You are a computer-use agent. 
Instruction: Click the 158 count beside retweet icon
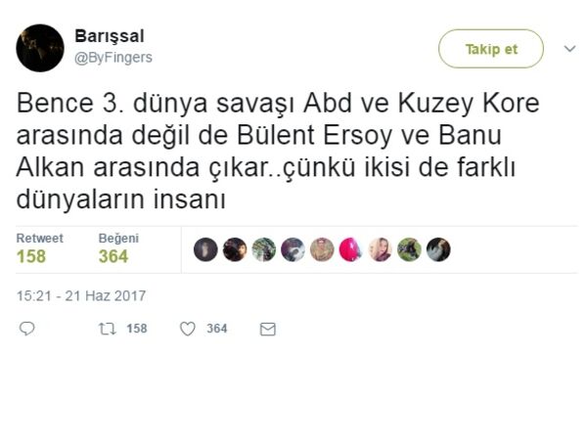(137, 329)
